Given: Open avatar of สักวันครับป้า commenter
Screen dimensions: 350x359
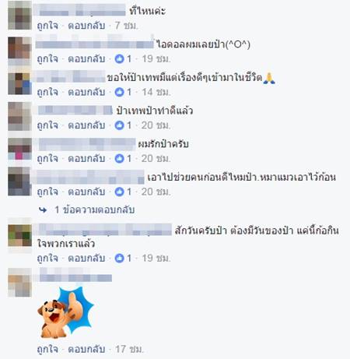Looking at the screenshot, I should [x=19, y=235].
